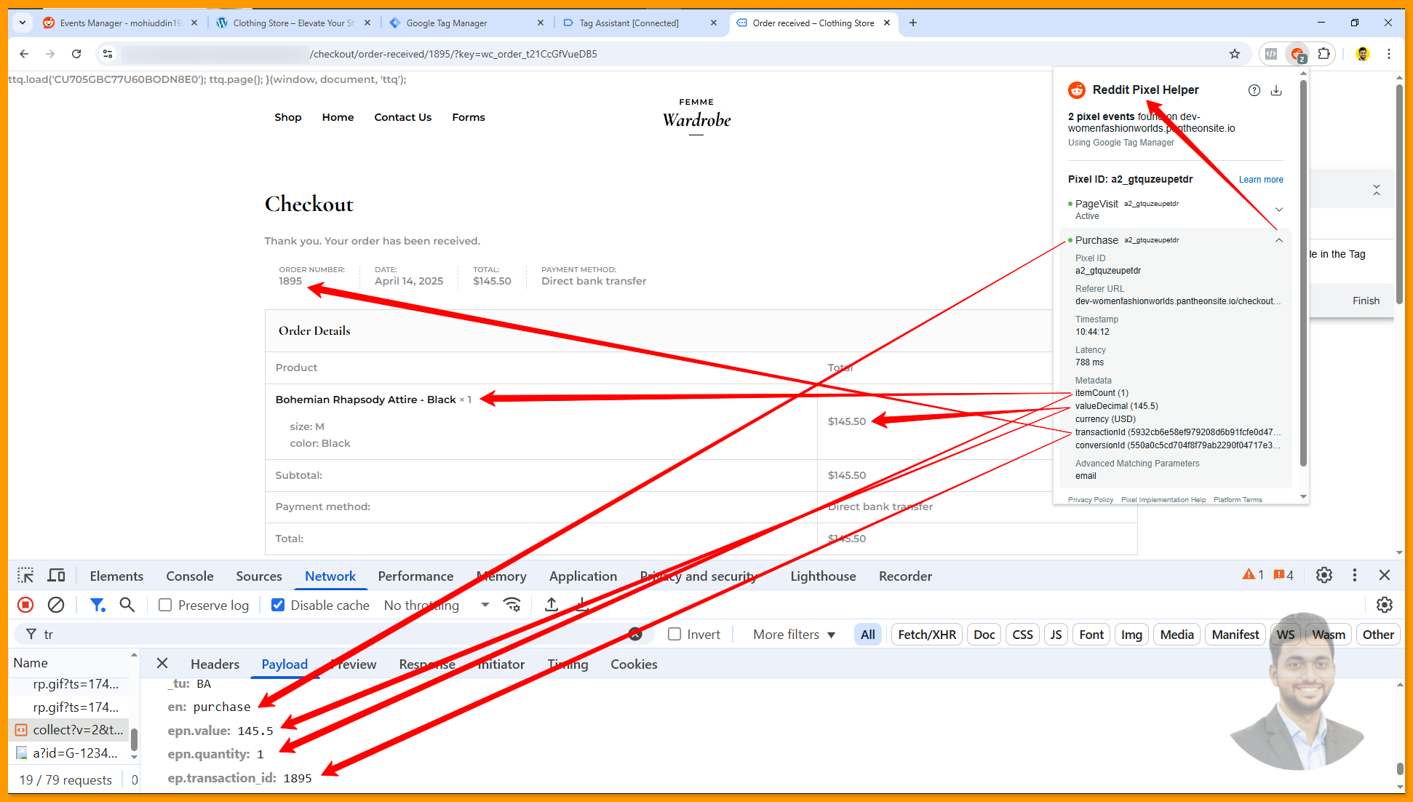The image size is (1413, 802).
Task: Click the Reddit Pixel Helper extension icon
Action: pyautogui.click(x=1297, y=54)
